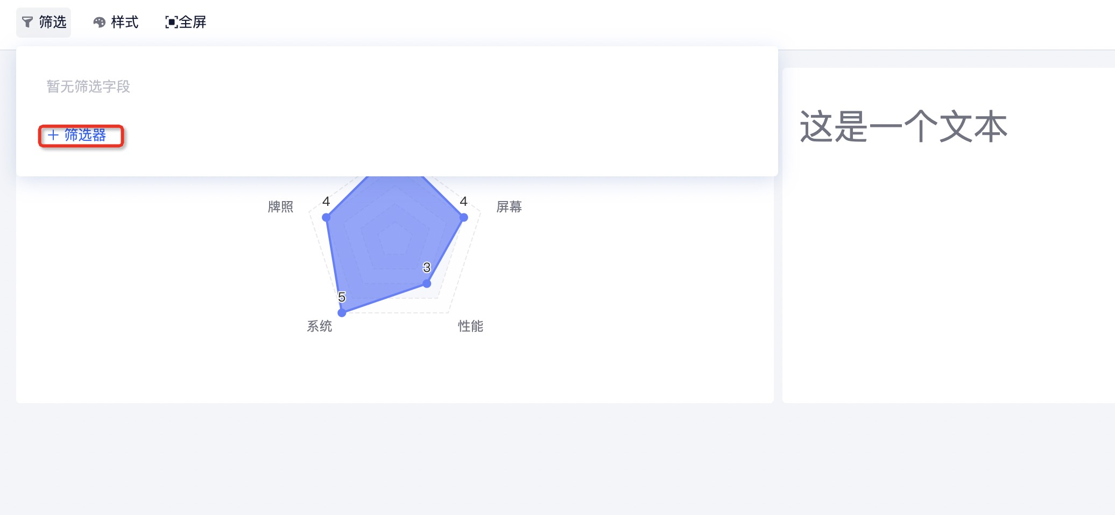Click the 牌照 axis label

point(280,207)
